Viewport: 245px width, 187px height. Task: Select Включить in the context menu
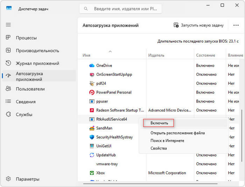pos(160,123)
